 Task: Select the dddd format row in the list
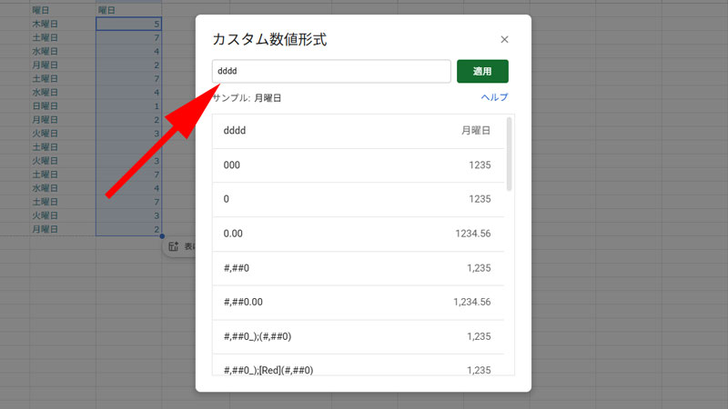click(358, 131)
